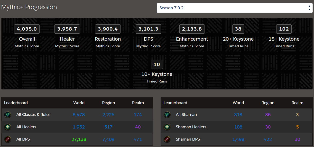
Task: Open All Classes & Roles realm rank 174
Action: [x=138, y=115]
